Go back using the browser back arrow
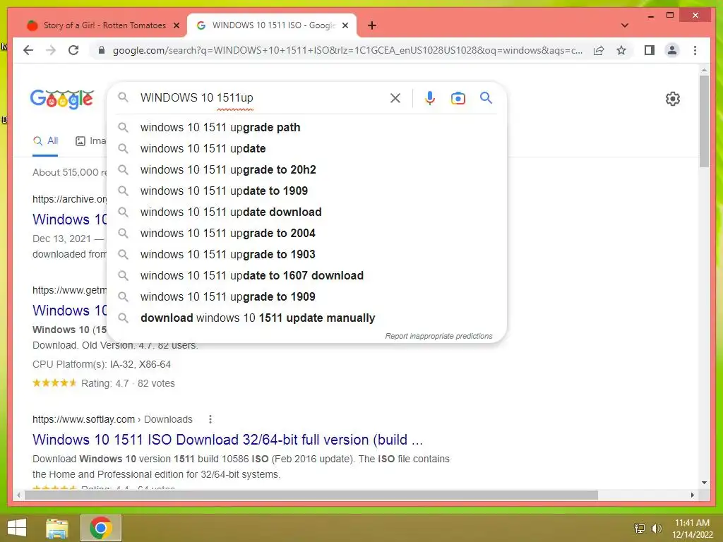Screen dimensions: 723x542 [x=28, y=50]
